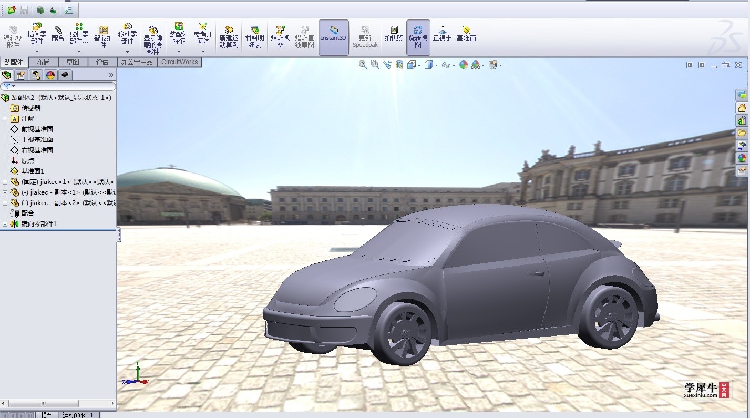Select 传感器 tree item
This screenshot has width=750, height=418.
pos(26,108)
